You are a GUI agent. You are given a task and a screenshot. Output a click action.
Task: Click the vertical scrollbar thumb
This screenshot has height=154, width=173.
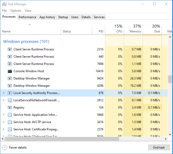click(x=170, y=79)
